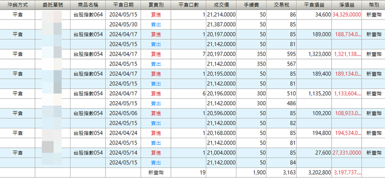The height and width of the screenshot is (178, 385).
Task: Click the 486 transaction tax cell
Action: [281, 103]
